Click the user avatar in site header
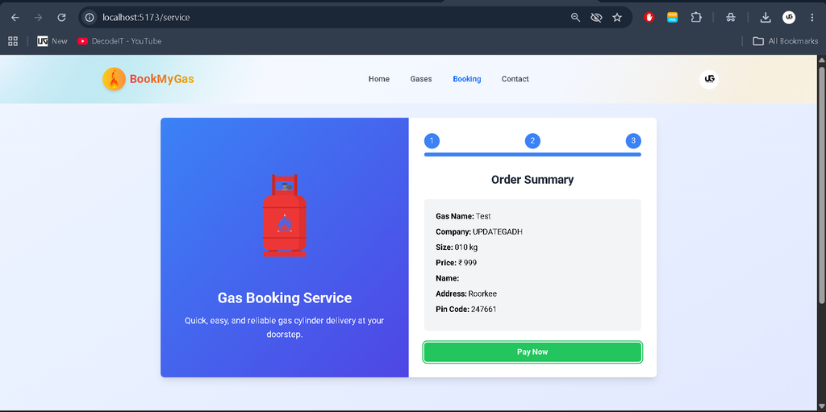Screen dimensions: 826x412 pyautogui.click(x=709, y=79)
